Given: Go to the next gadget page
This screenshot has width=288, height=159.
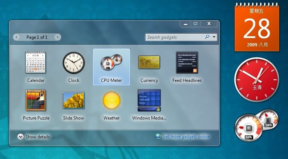Looking at the screenshot, I should click(x=57, y=37).
